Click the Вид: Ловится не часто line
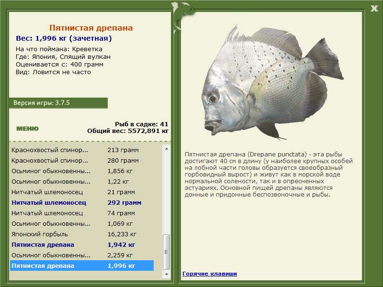Viewport: 383px width, 287px height. (53, 72)
